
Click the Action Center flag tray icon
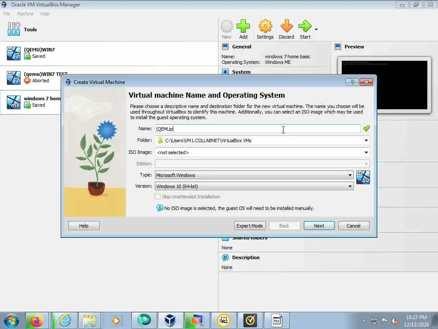(385, 321)
